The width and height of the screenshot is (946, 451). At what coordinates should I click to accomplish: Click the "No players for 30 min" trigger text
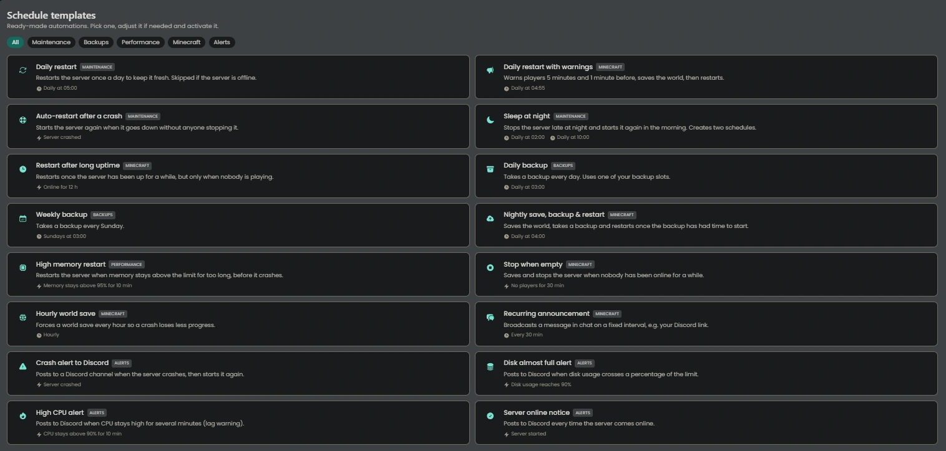[537, 286]
